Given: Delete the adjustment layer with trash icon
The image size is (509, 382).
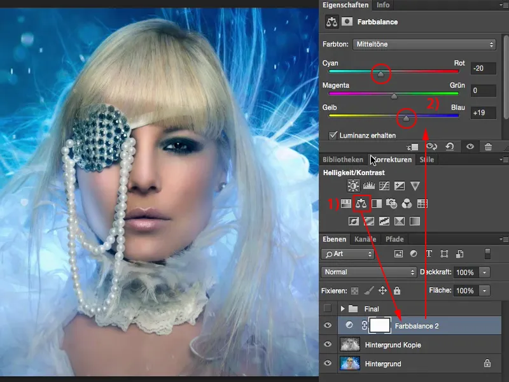Looking at the screenshot, I should coord(488,147).
